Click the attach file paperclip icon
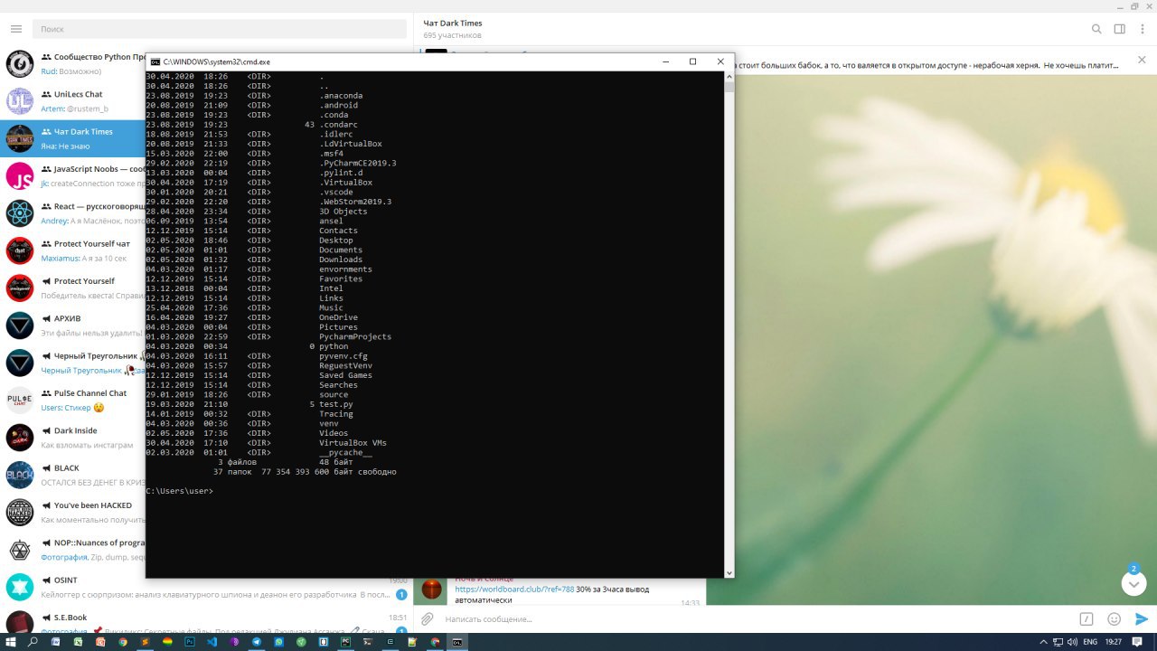 point(428,619)
